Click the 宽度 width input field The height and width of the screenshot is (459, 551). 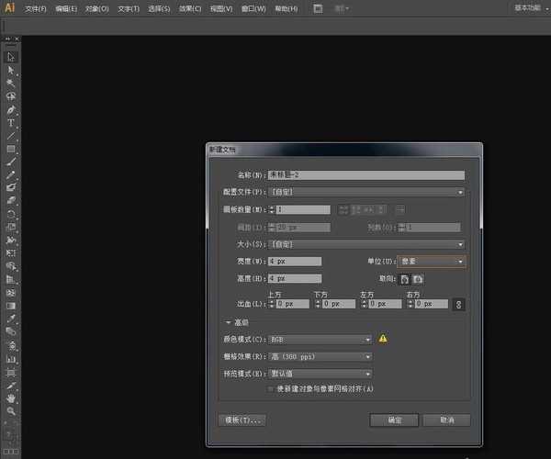click(295, 262)
